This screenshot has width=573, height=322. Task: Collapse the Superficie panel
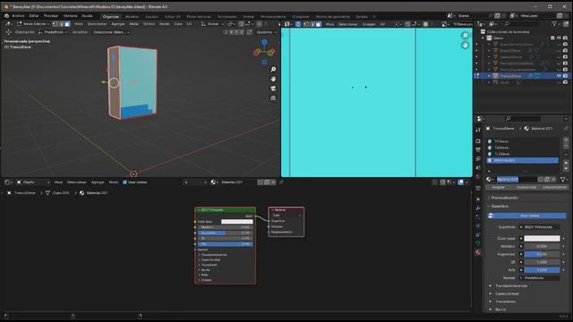499,207
